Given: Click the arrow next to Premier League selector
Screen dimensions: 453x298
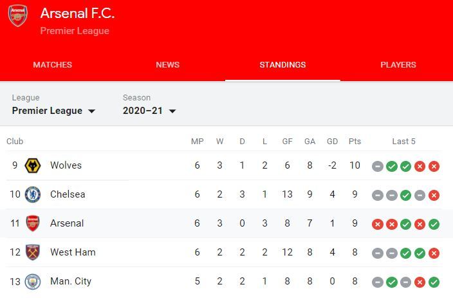Looking at the screenshot, I should click(x=91, y=111).
